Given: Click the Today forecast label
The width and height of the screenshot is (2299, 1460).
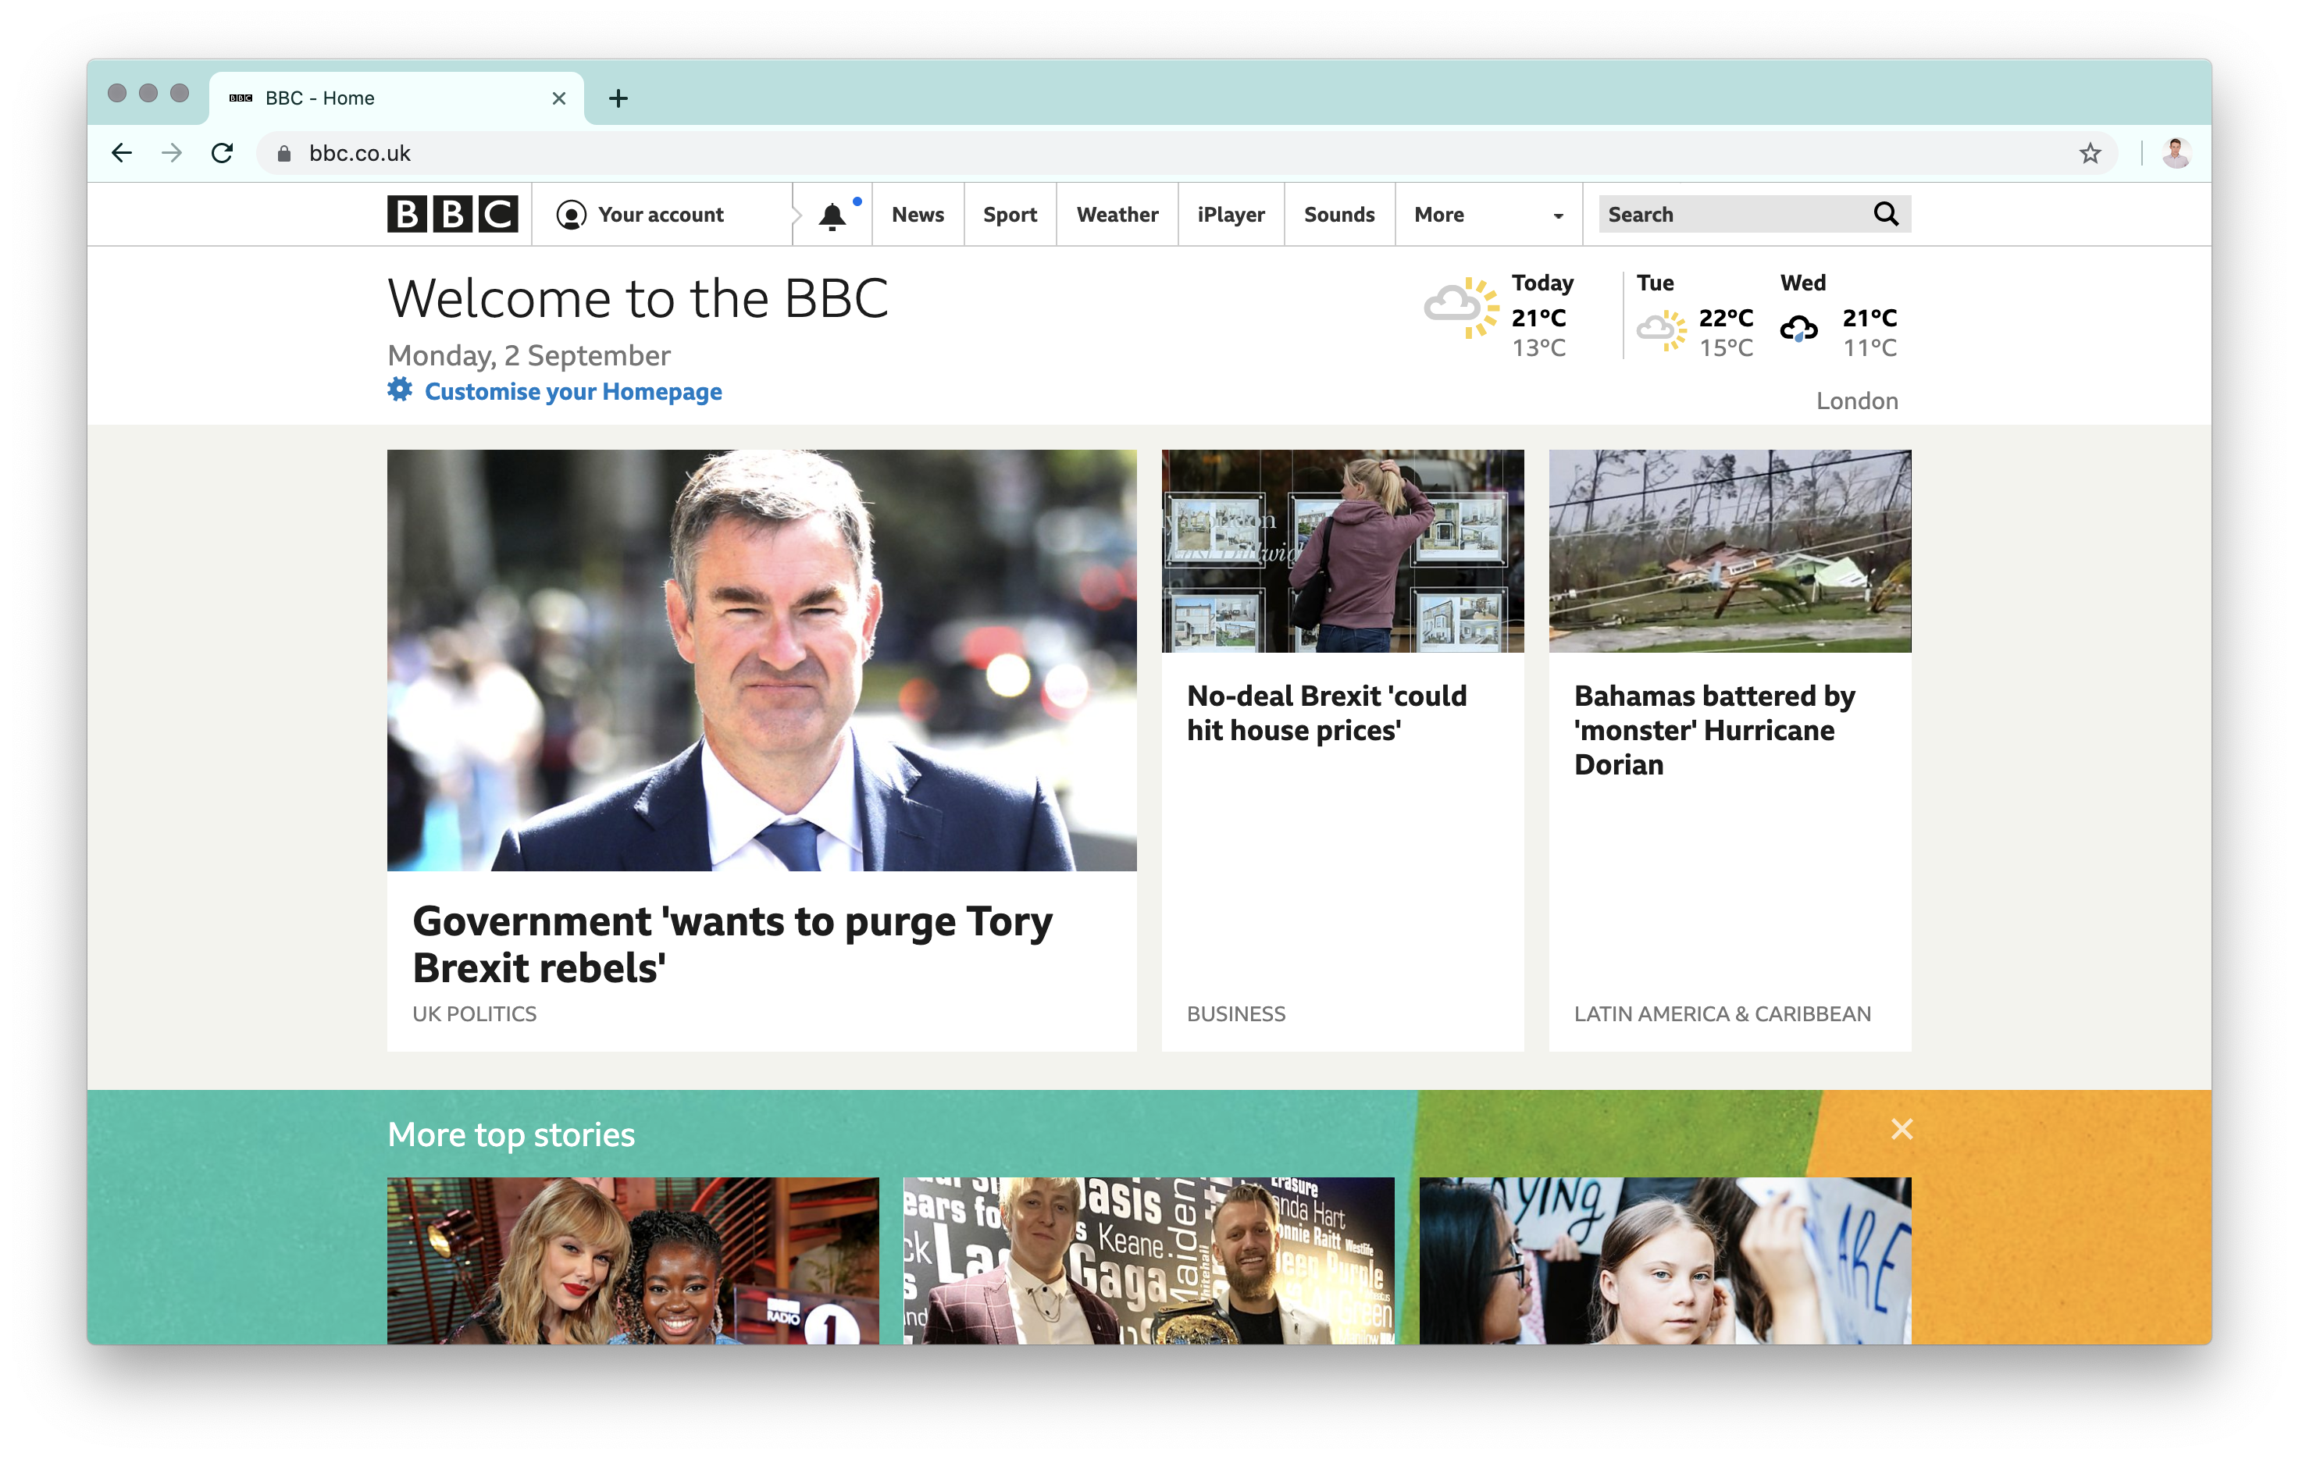Looking at the screenshot, I should (1542, 283).
